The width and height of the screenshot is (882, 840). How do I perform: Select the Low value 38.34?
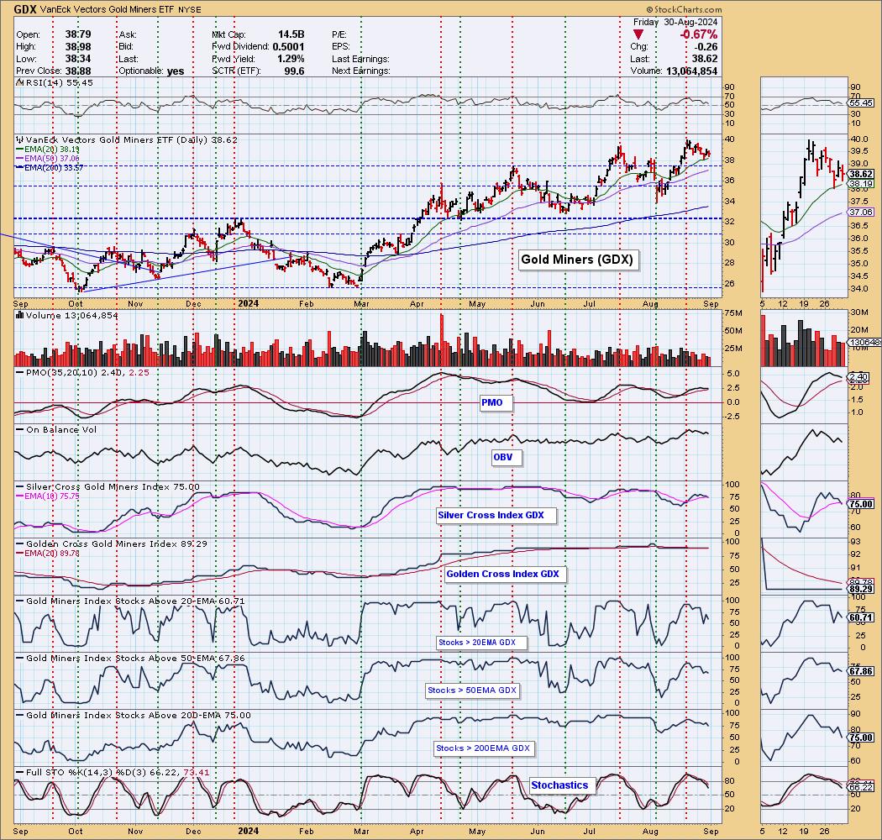tap(77, 59)
